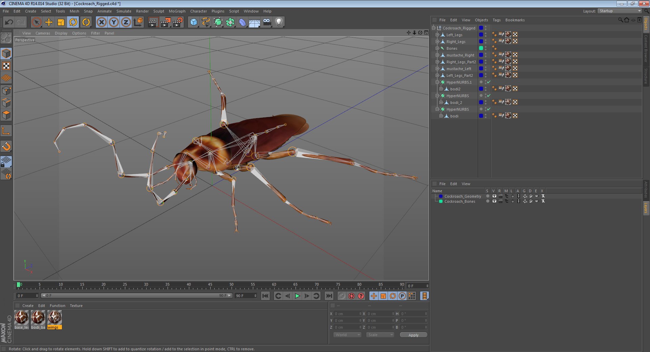Collapse the Cockroach_Rigged root object

coord(433,28)
